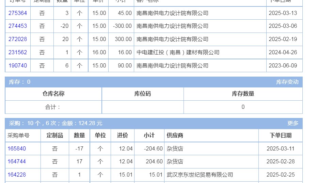Click the 2024-04-26 order date cell
This screenshot has width=332, height=183.
point(283,53)
